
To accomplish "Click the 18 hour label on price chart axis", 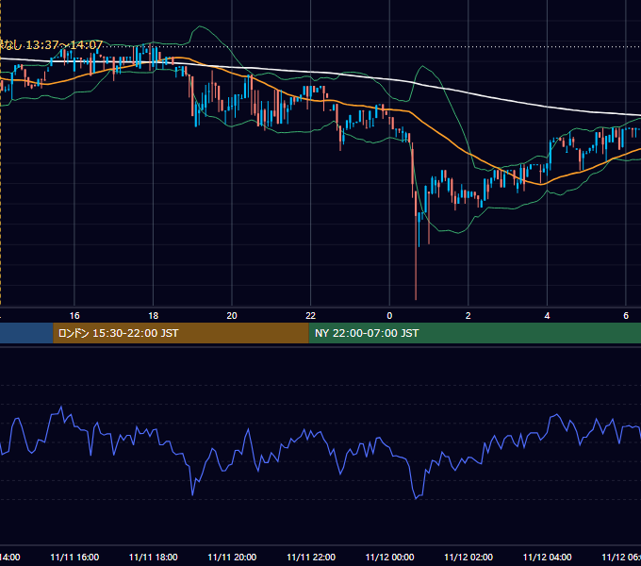I will (153, 315).
